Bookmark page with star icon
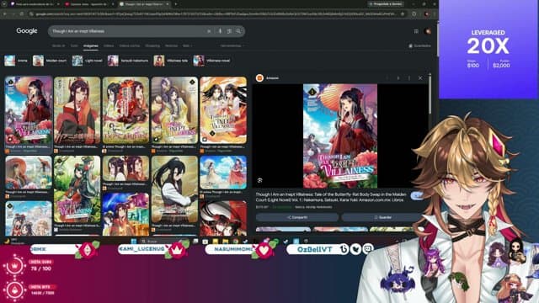539x303 pixels. pyautogui.click(x=403, y=14)
